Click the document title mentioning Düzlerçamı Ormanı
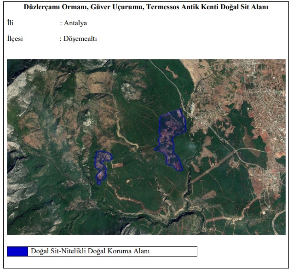The height and width of the screenshot is (274, 293). 146,7
